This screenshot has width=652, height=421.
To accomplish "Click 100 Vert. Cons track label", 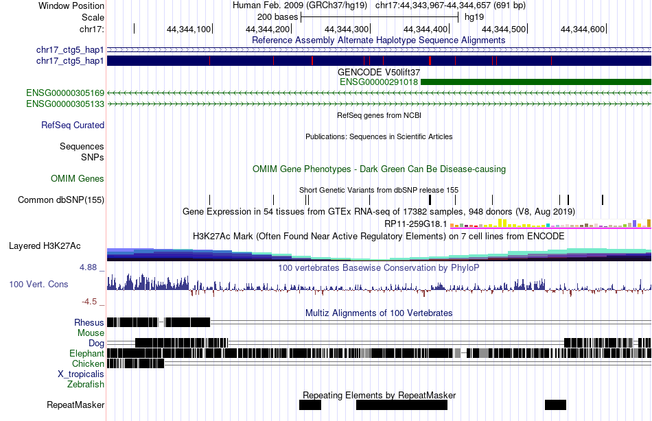I will 38,285.
